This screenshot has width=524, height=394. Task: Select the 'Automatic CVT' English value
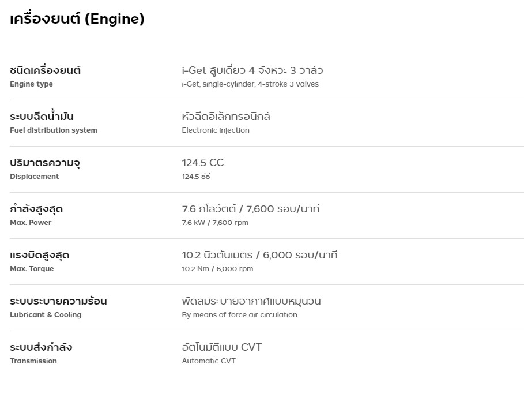(x=209, y=361)
